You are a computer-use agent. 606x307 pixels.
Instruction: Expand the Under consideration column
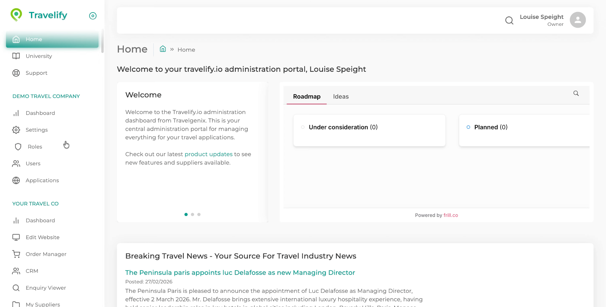(343, 127)
